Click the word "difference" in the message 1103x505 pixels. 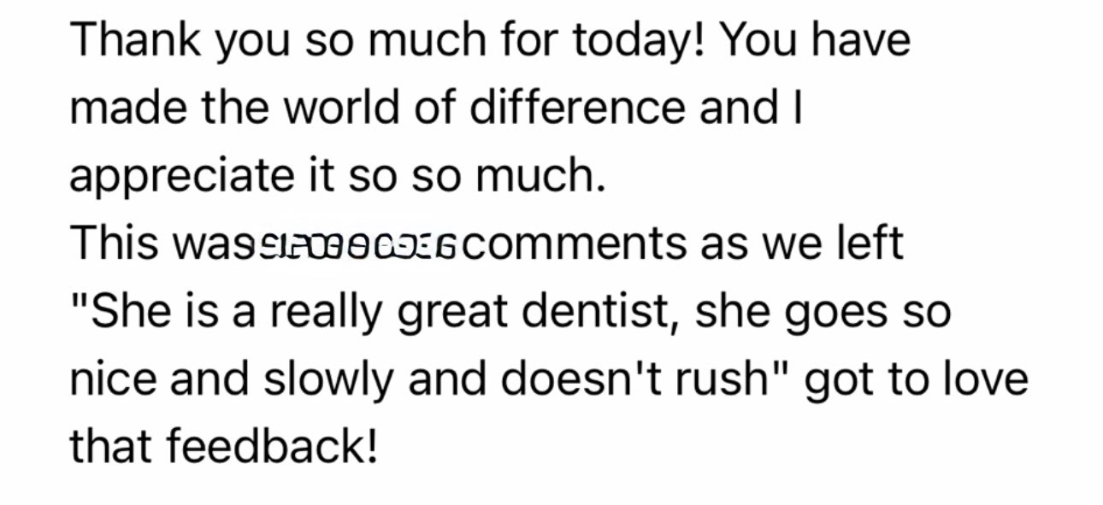tap(578, 109)
